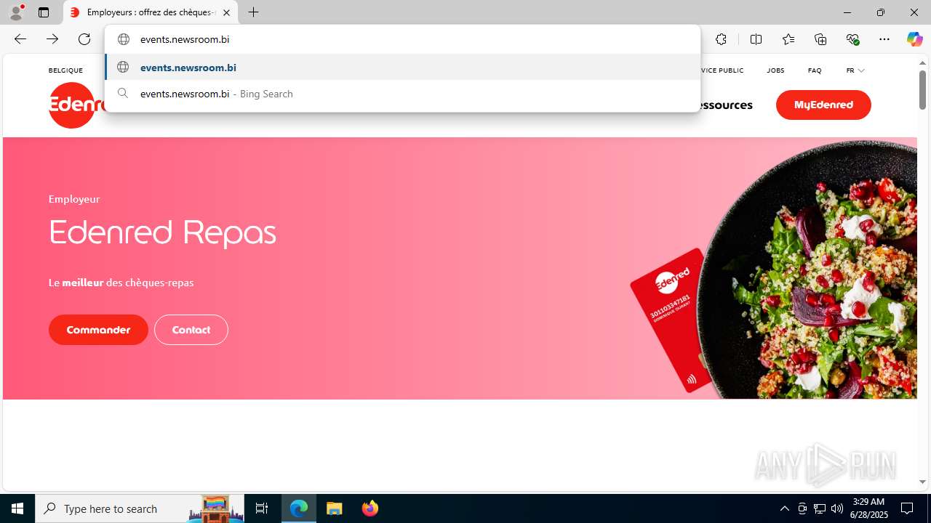Open Settings and more ellipsis menu
Image resolution: width=931 pixels, height=523 pixels.
click(884, 39)
